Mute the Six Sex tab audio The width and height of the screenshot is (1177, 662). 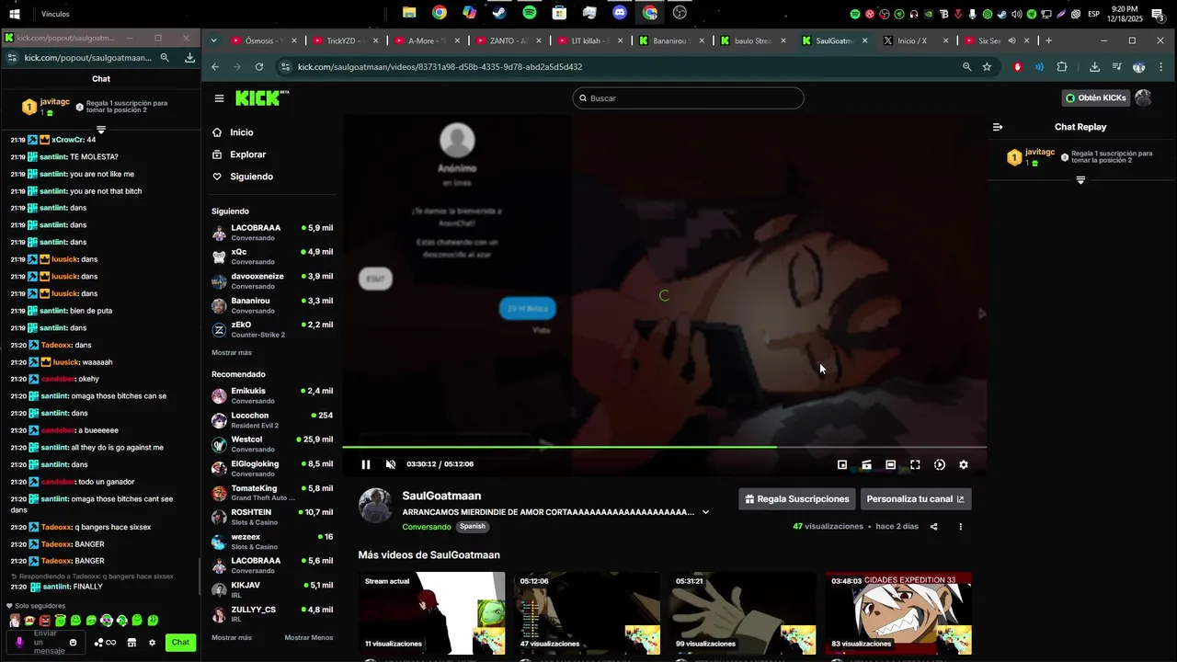pos(1011,40)
